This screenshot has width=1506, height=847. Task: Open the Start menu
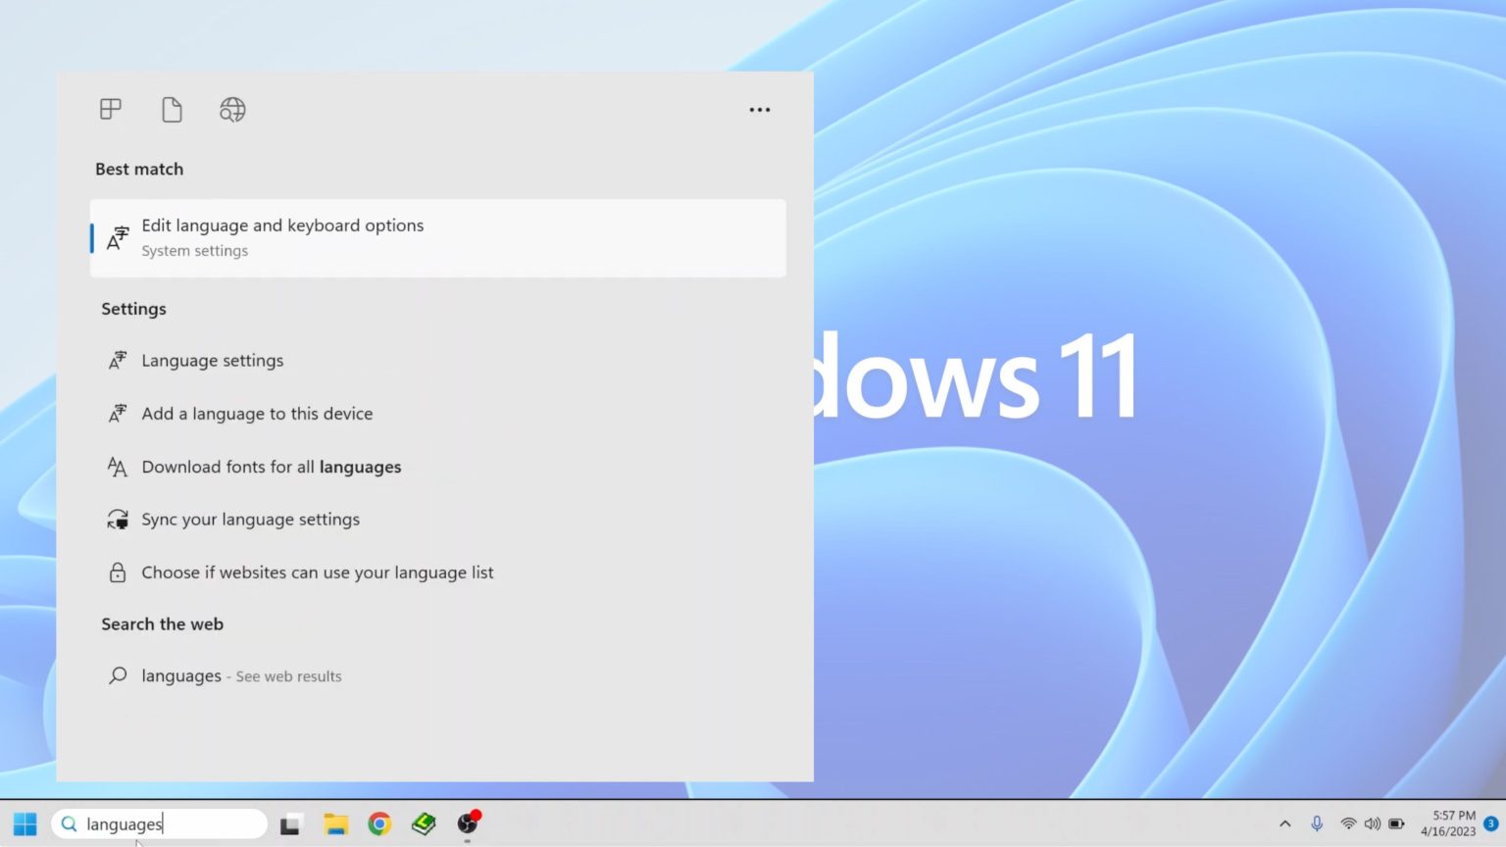[24, 823]
